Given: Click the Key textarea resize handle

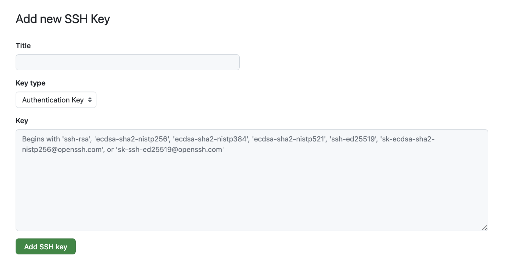Looking at the screenshot, I should [x=485, y=228].
